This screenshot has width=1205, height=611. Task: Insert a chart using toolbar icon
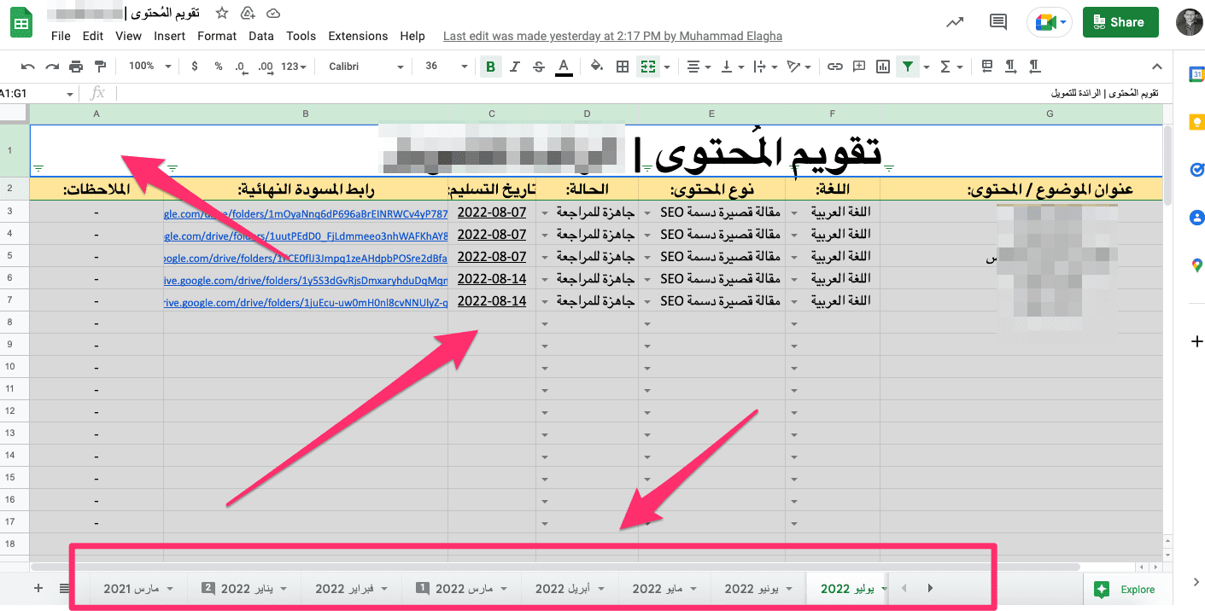point(883,67)
